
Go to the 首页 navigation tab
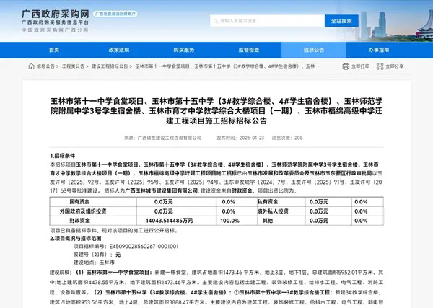click(x=54, y=50)
